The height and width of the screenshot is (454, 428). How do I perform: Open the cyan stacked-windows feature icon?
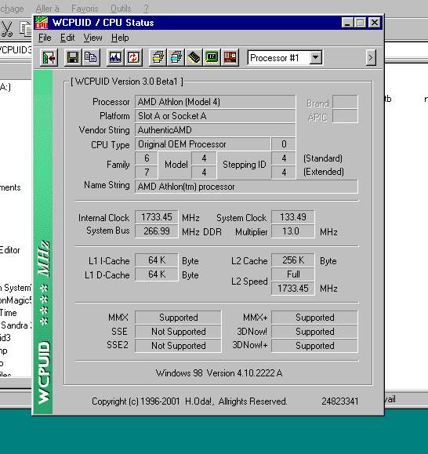(176, 58)
